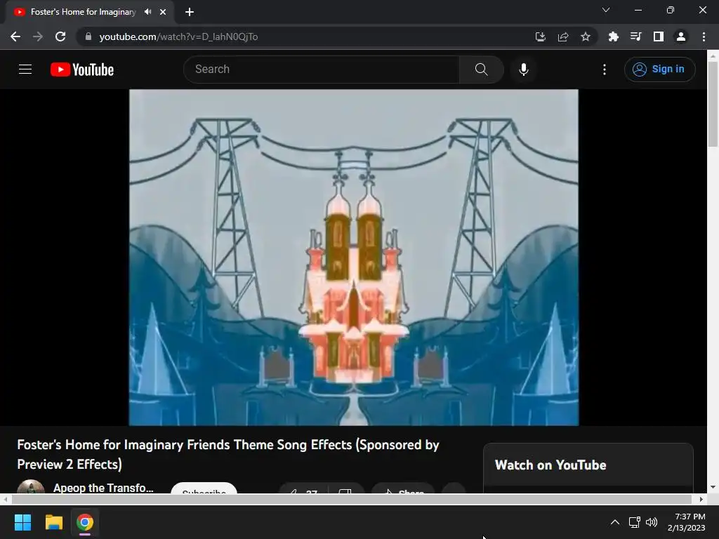This screenshot has height=539, width=719.
Task: Click horizontal scrollbar right arrow
Action: click(701, 499)
